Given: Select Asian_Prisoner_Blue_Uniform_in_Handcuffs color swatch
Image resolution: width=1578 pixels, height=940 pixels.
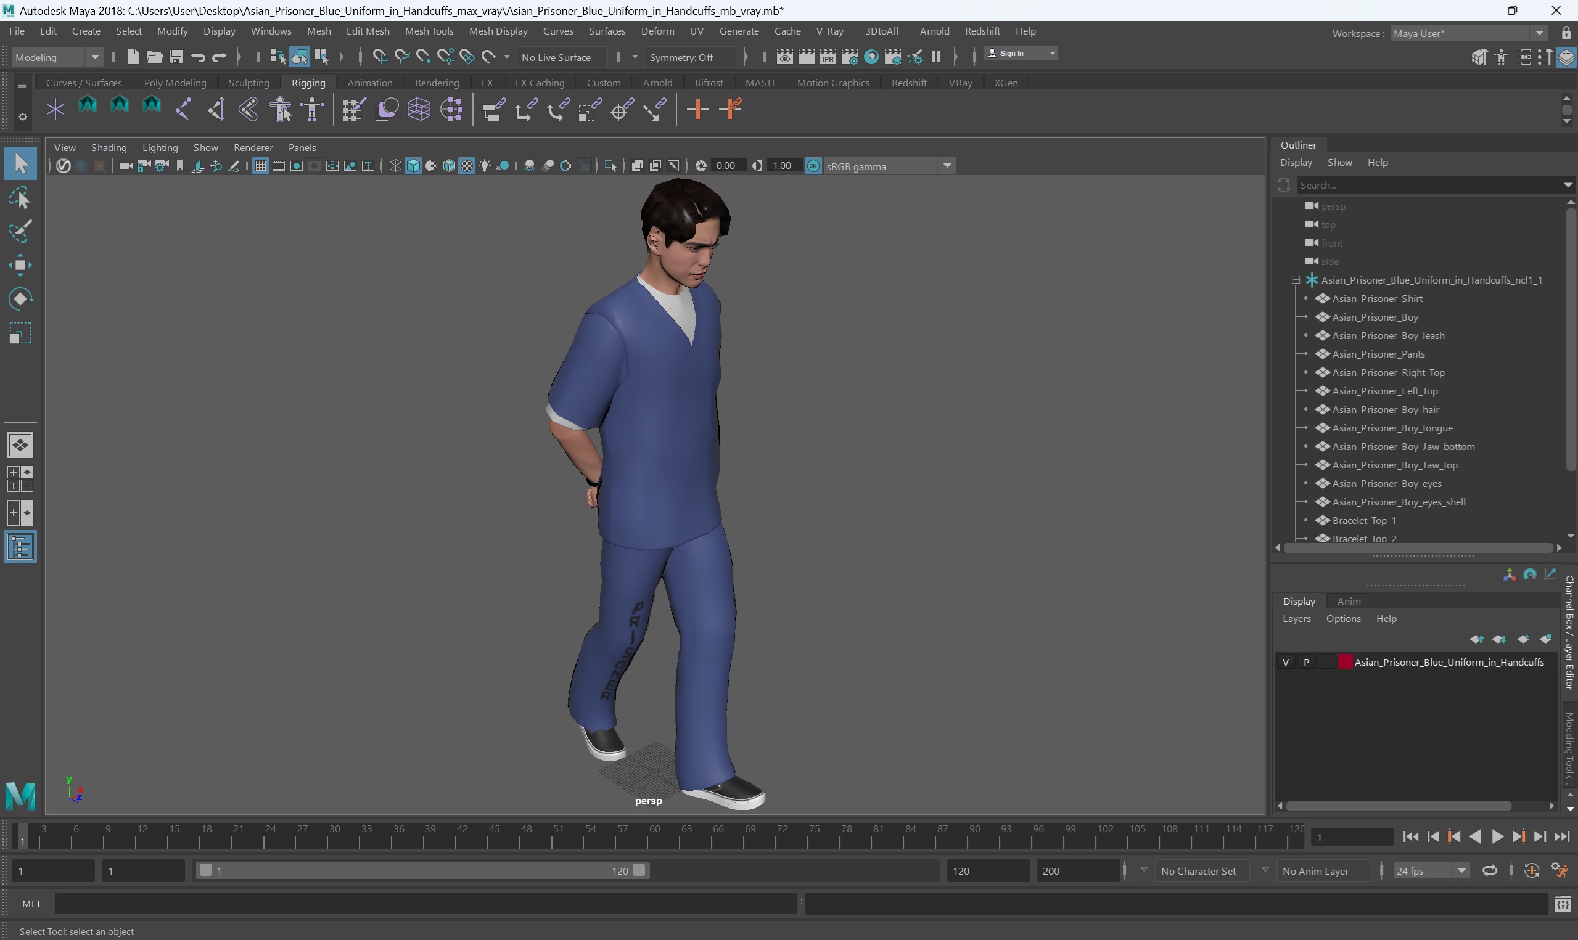Looking at the screenshot, I should (x=1344, y=661).
